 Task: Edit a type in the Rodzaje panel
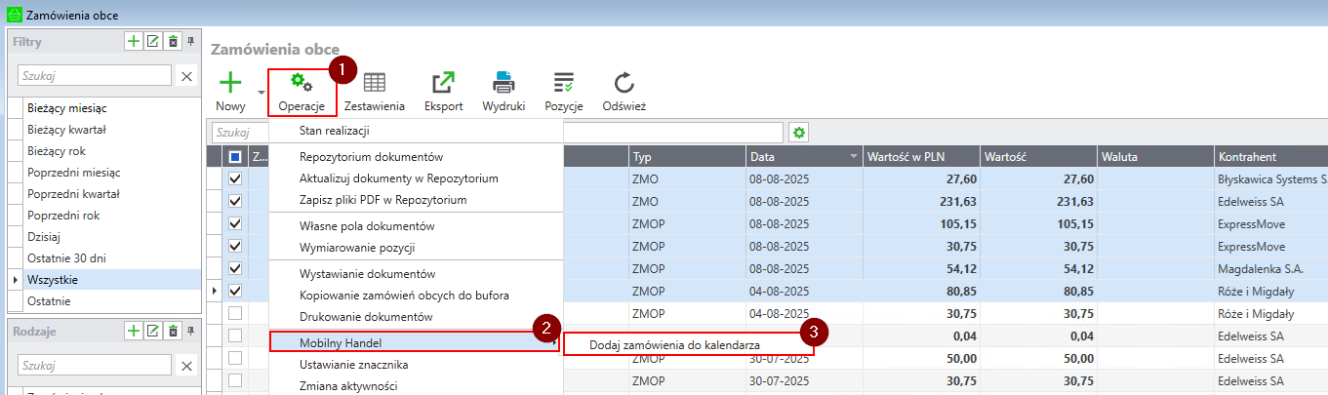(x=153, y=331)
